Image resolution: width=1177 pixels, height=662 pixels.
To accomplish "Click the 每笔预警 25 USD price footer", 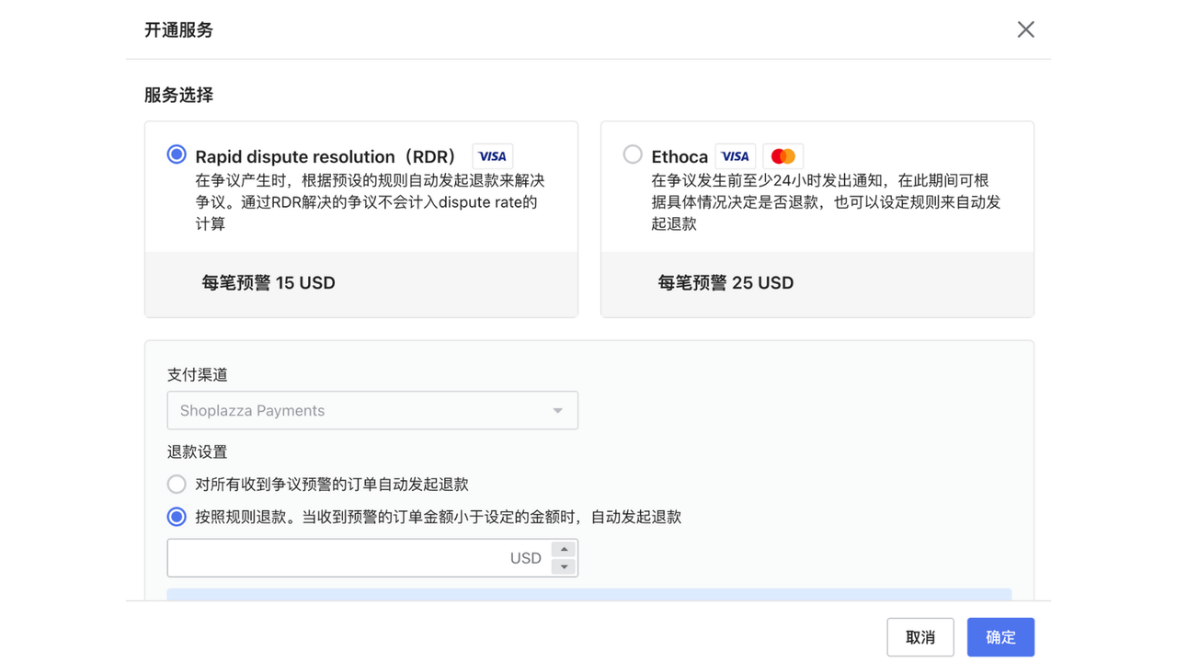I will pyautogui.click(x=726, y=283).
